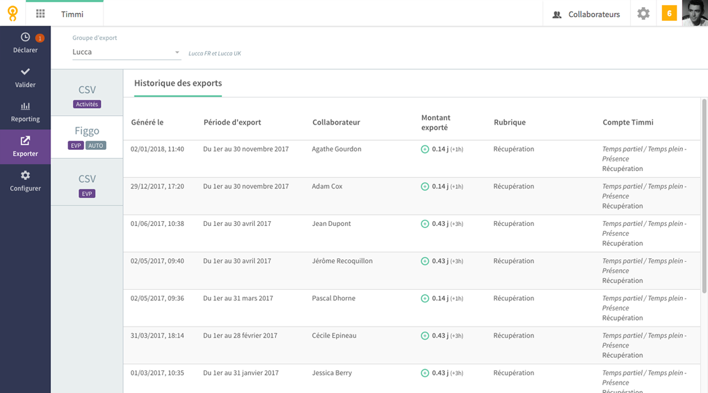
Task: Open the orange notification badge showing 6
Action: pyautogui.click(x=669, y=13)
